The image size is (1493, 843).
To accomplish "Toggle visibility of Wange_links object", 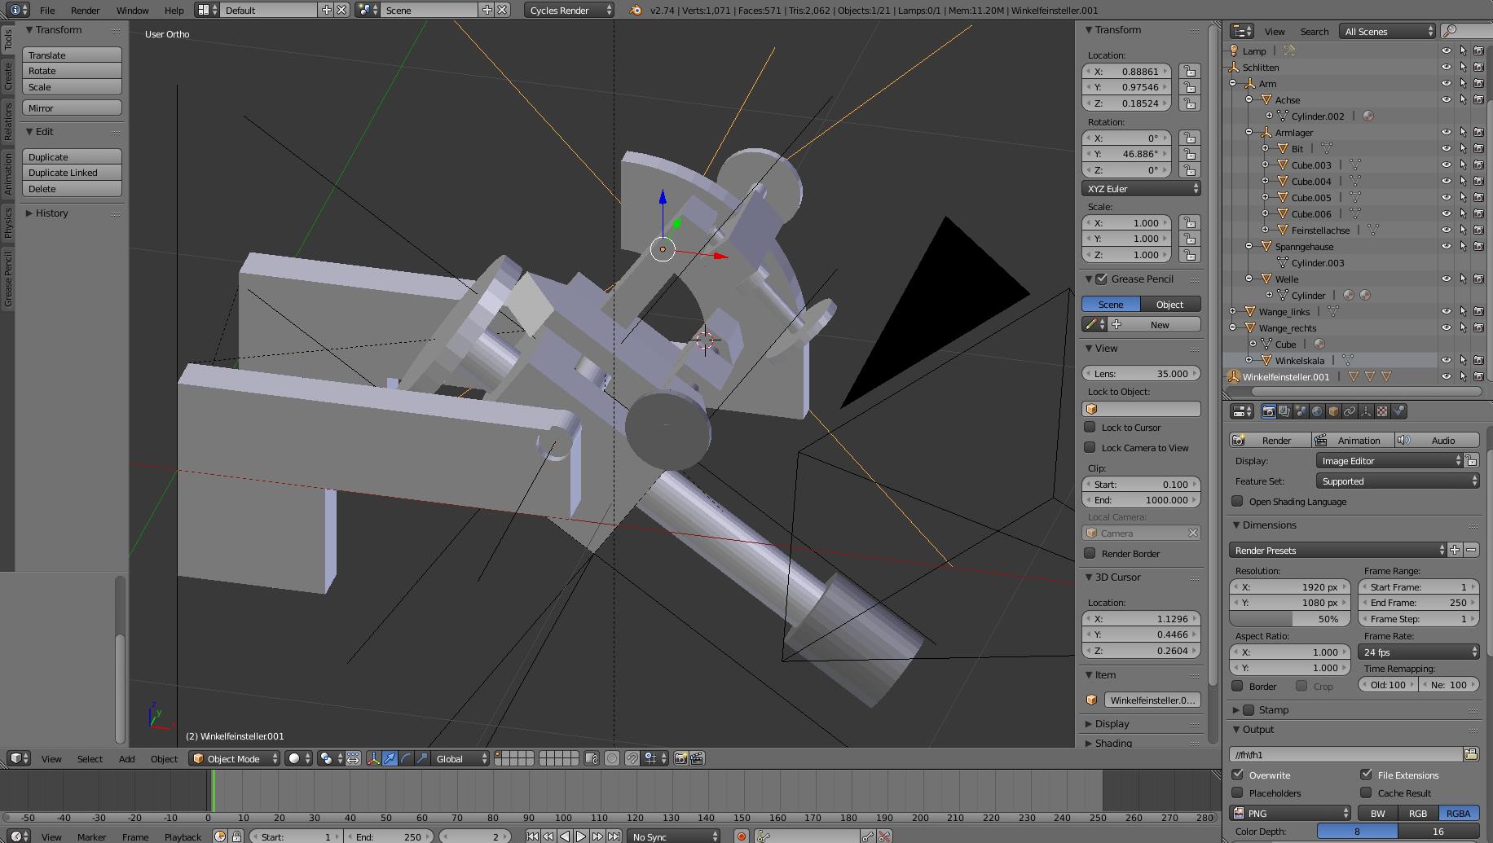I will [1447, 311].
